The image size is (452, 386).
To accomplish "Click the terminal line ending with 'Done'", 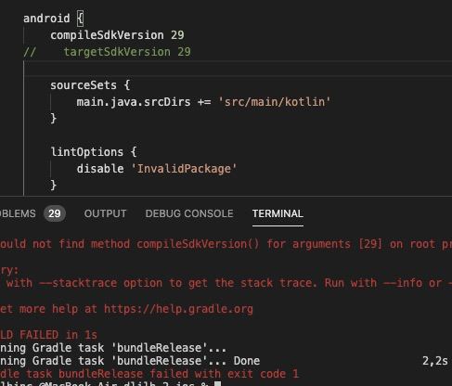I will (x=130, y=361).
